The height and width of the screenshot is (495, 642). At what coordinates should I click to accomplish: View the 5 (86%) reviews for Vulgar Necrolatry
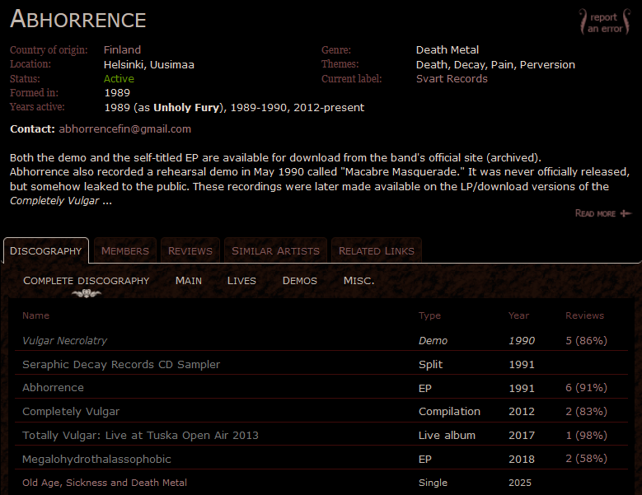pyautogui.click(x=586, y=340)
